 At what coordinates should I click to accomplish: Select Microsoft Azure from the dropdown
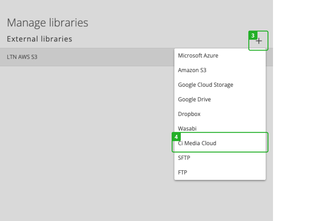tap(220, 56)
